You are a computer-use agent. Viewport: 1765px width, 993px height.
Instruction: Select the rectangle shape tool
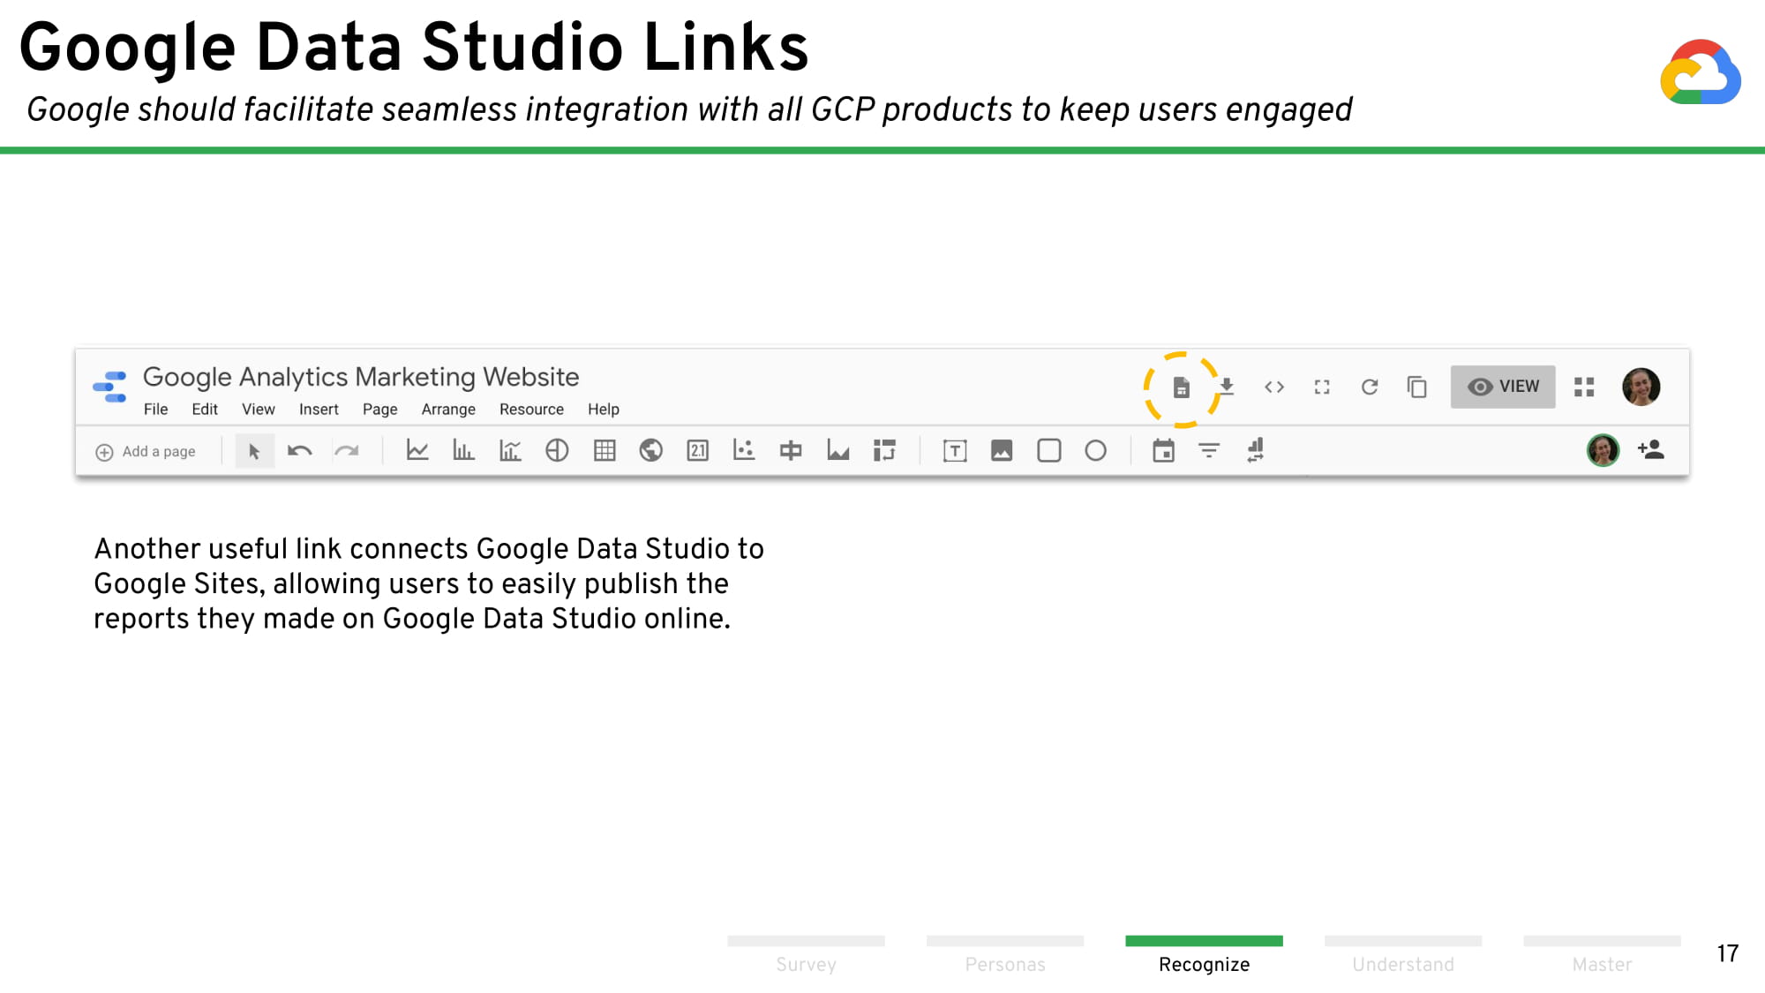coord(1049,451)
